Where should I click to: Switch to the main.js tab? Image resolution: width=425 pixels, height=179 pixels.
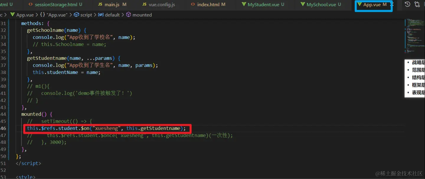[112, 4]
